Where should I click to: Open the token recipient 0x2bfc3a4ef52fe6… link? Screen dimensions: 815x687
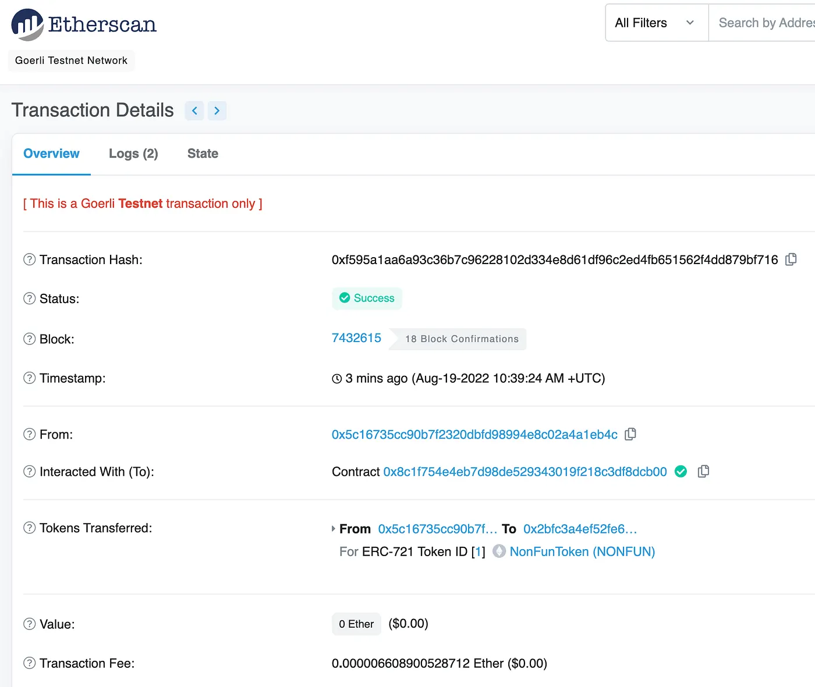[x=580, y=529]
